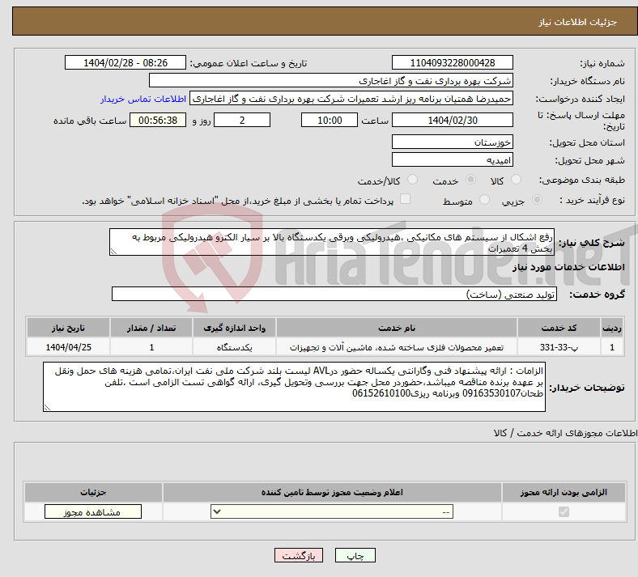638x577 pixels.
Task: Click the تاریخ نیاز column header
Action: tap(68, 328)
